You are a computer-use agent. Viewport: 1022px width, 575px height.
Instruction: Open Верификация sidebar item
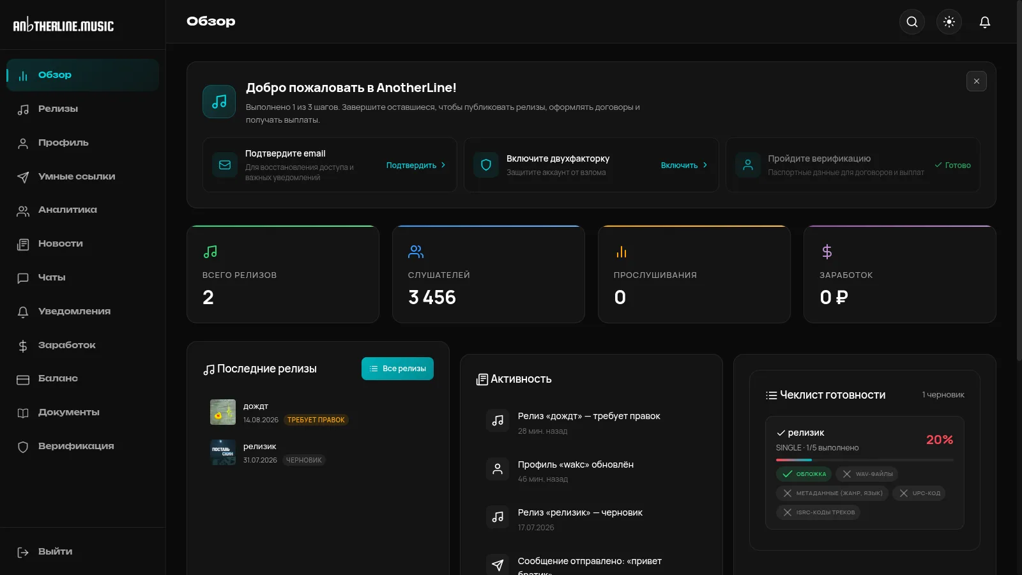tap(83, 446)
